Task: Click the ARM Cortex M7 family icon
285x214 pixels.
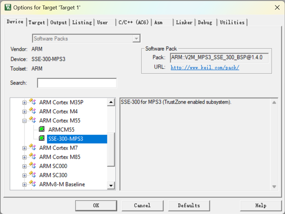Action: click(32, 147)
